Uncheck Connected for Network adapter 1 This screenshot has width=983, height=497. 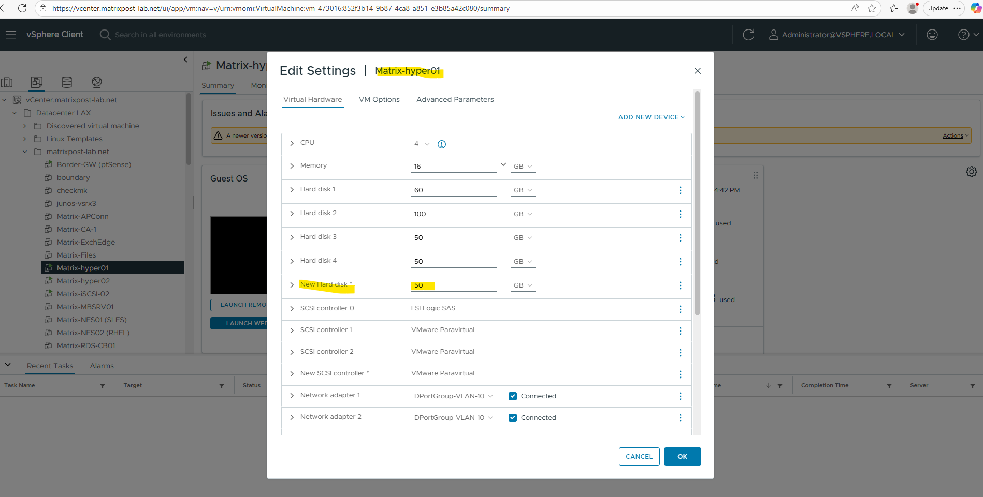pos(513,396)
